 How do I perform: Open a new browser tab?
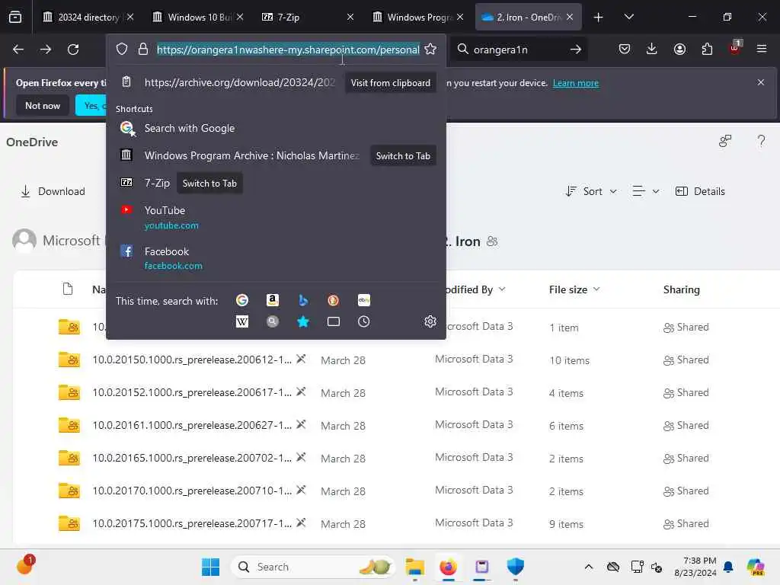tap(599, 18)
